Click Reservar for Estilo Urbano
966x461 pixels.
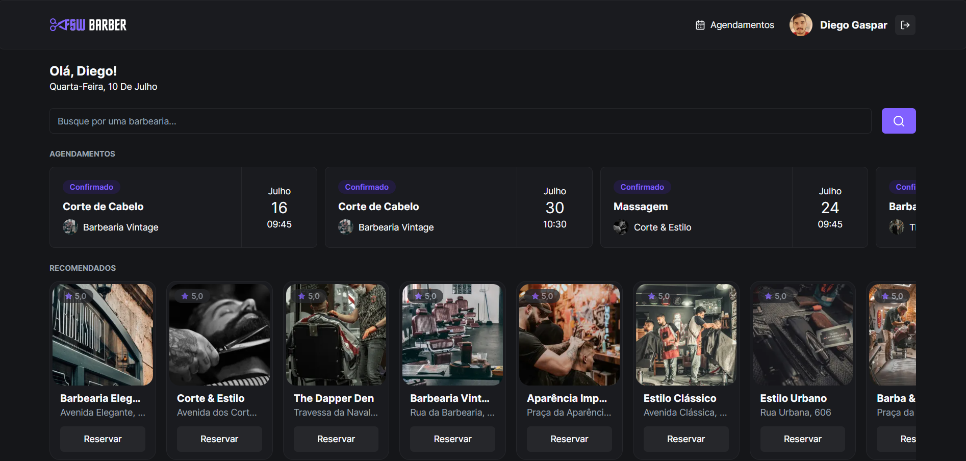802,439
